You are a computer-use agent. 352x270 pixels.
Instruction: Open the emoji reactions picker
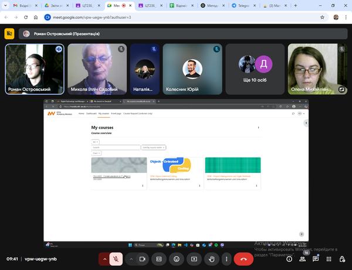pyautogui.click(x=177, y=258)
